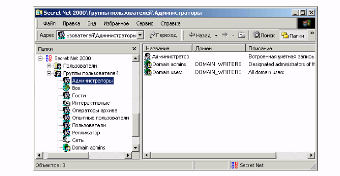The image size is (340, 176).
Task: Click the Secret Net status bar icon
Action: click(234, 165)
